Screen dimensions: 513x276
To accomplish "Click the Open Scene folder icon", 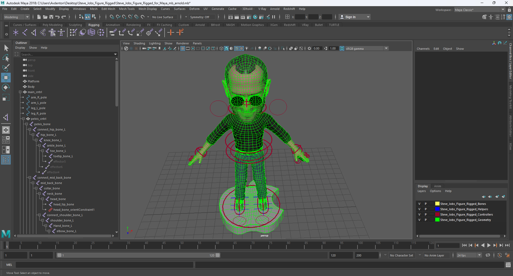I will pos(45,17).
